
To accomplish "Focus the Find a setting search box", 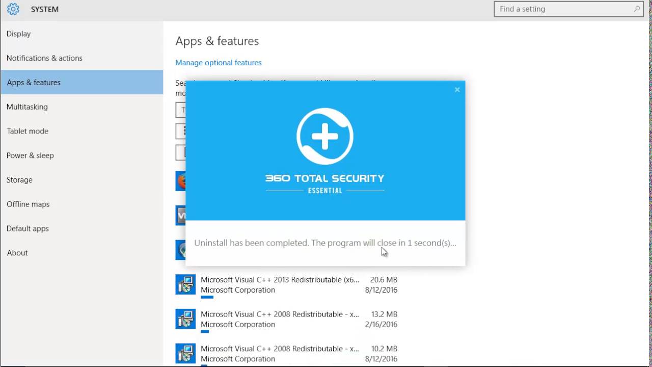I will [568, 9].
